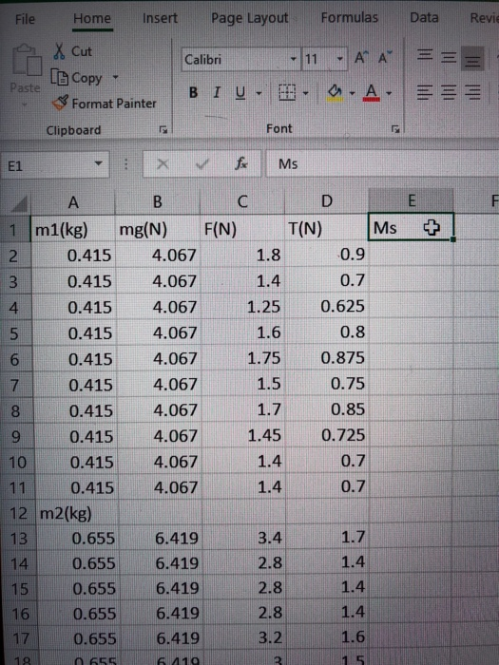Select cell with value 1.45
This screenshot has width=499, height=665.
tap(243, 435)
